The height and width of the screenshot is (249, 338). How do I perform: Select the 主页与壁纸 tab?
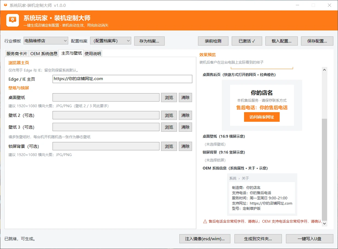71,53
